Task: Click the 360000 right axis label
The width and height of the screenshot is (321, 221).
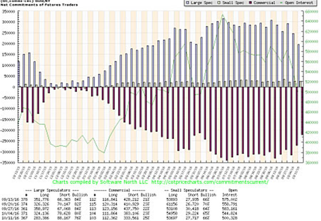Action: (312, 163)
